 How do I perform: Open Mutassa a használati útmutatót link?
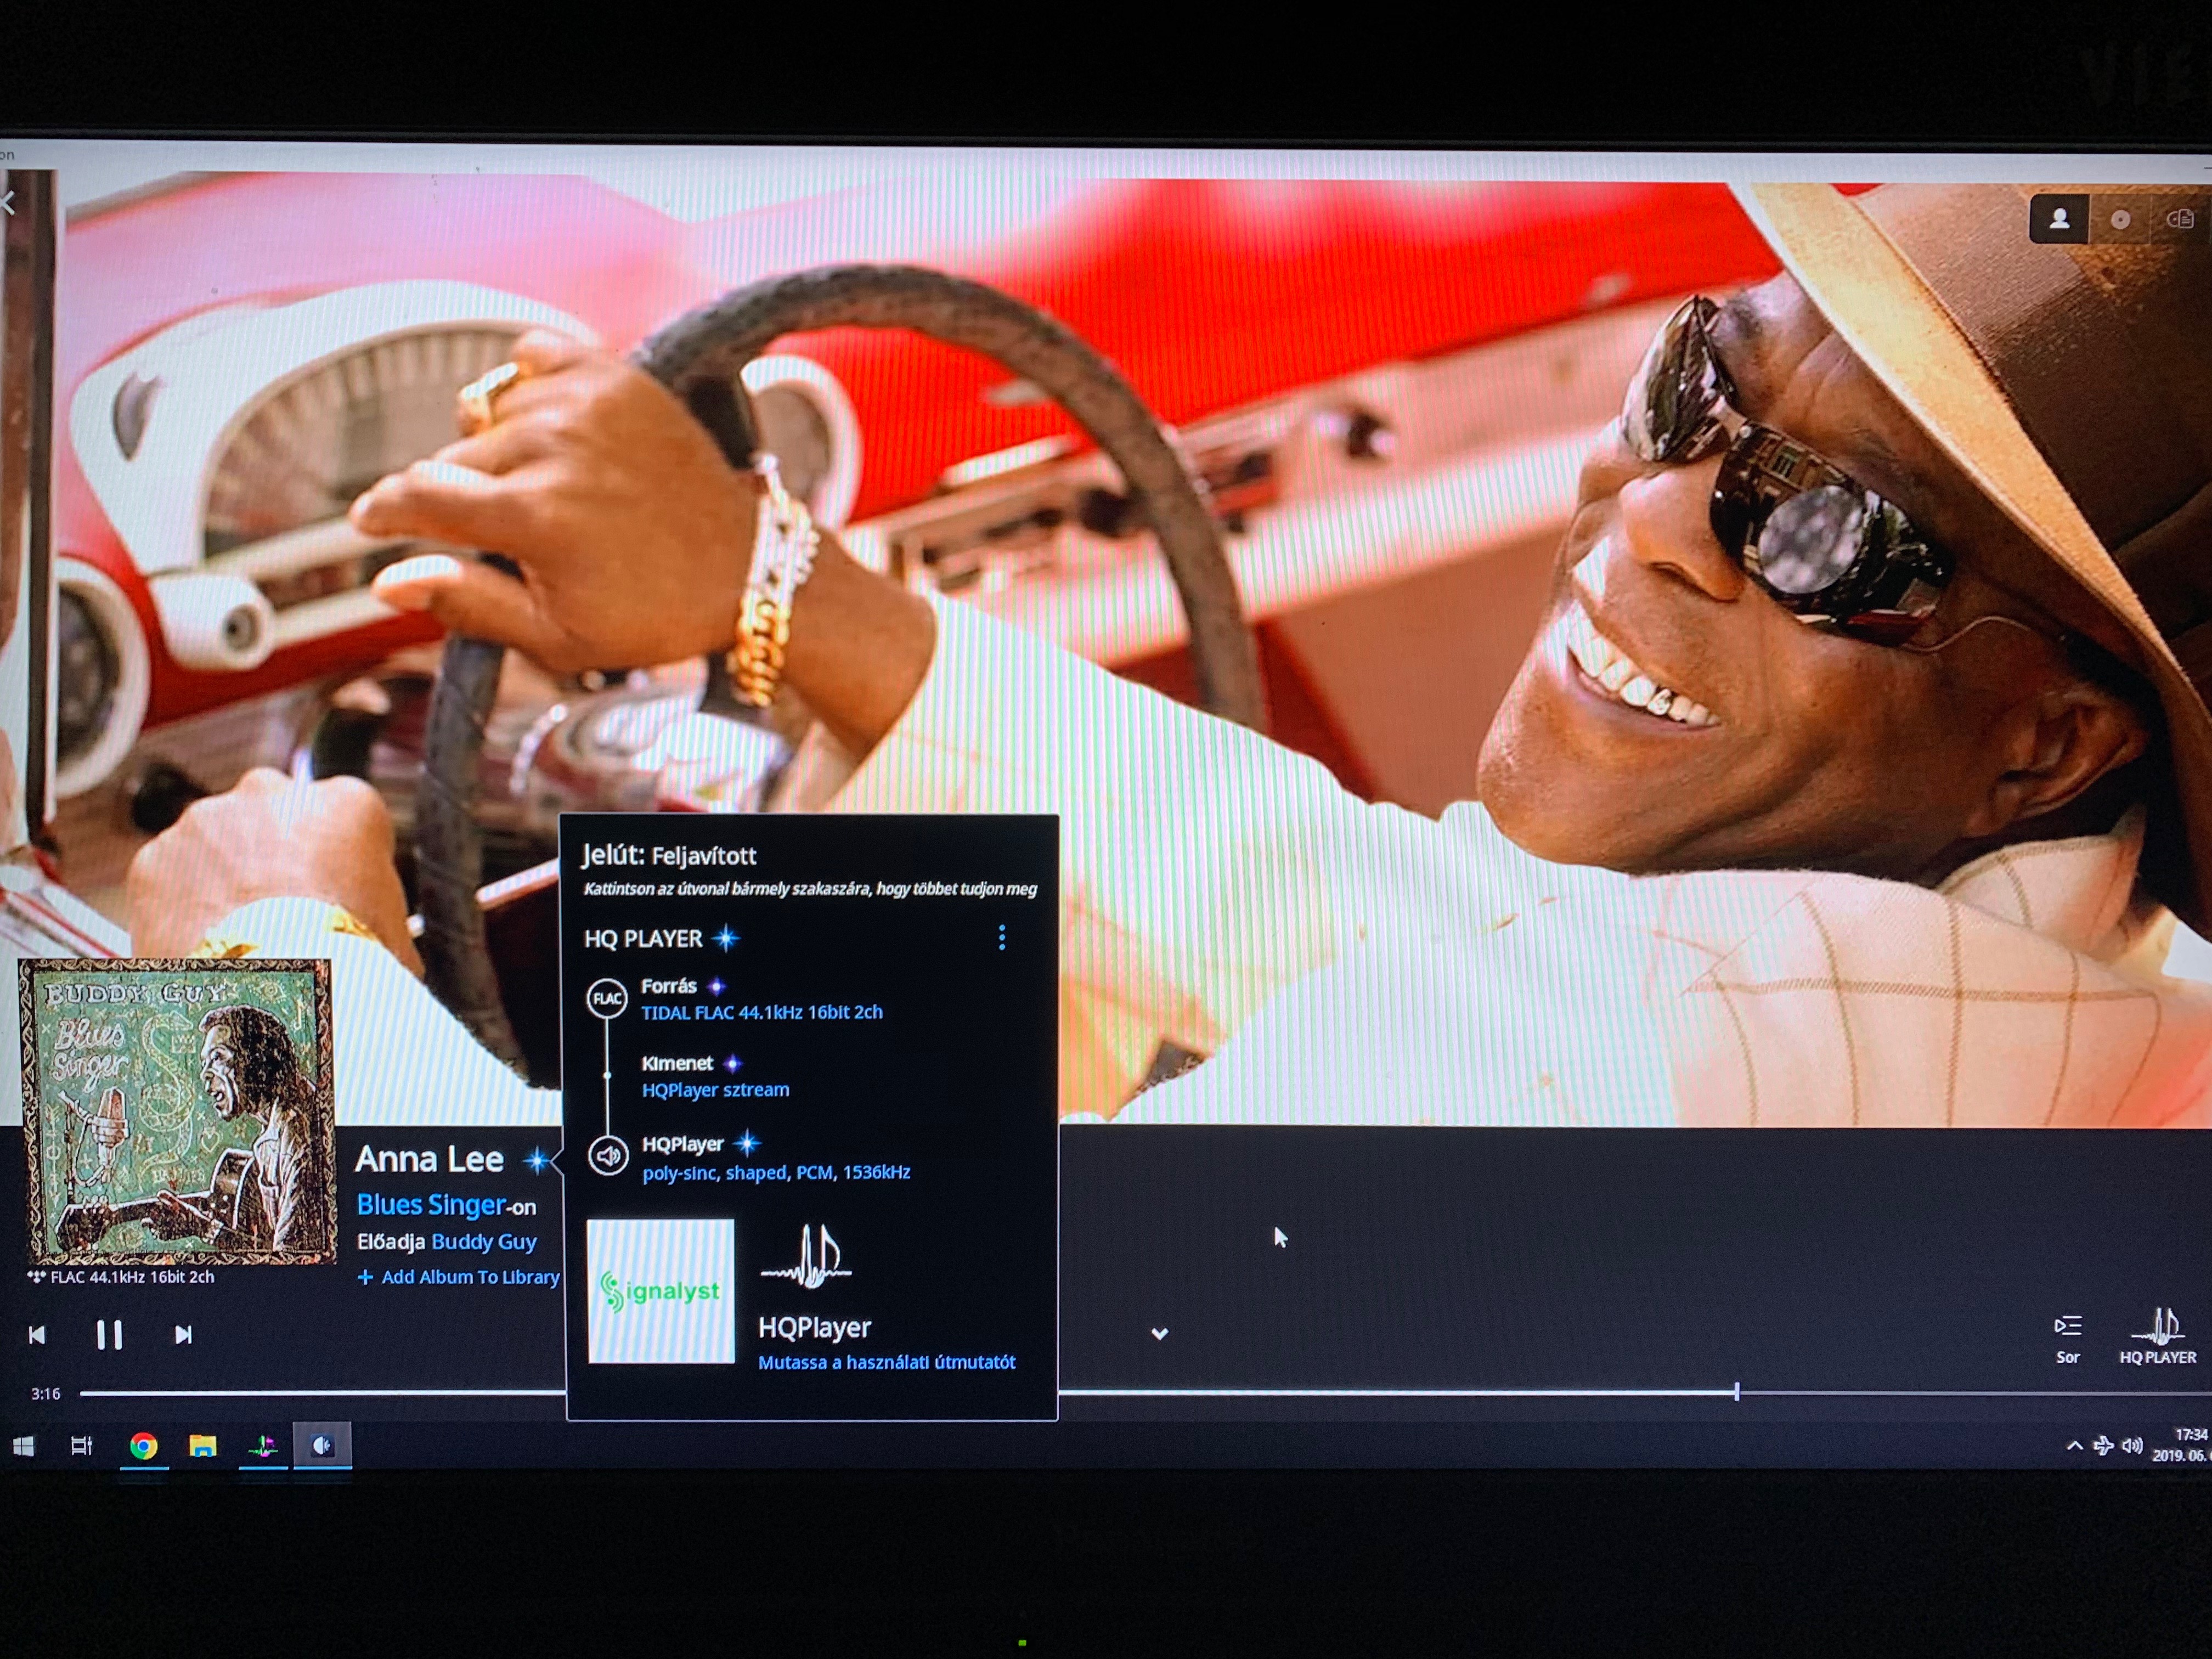pos(886,1362)
